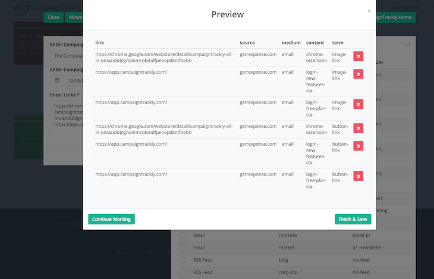
Task: Click the marketo source cell
Action: pyautogui.click(x=288, y=235)
